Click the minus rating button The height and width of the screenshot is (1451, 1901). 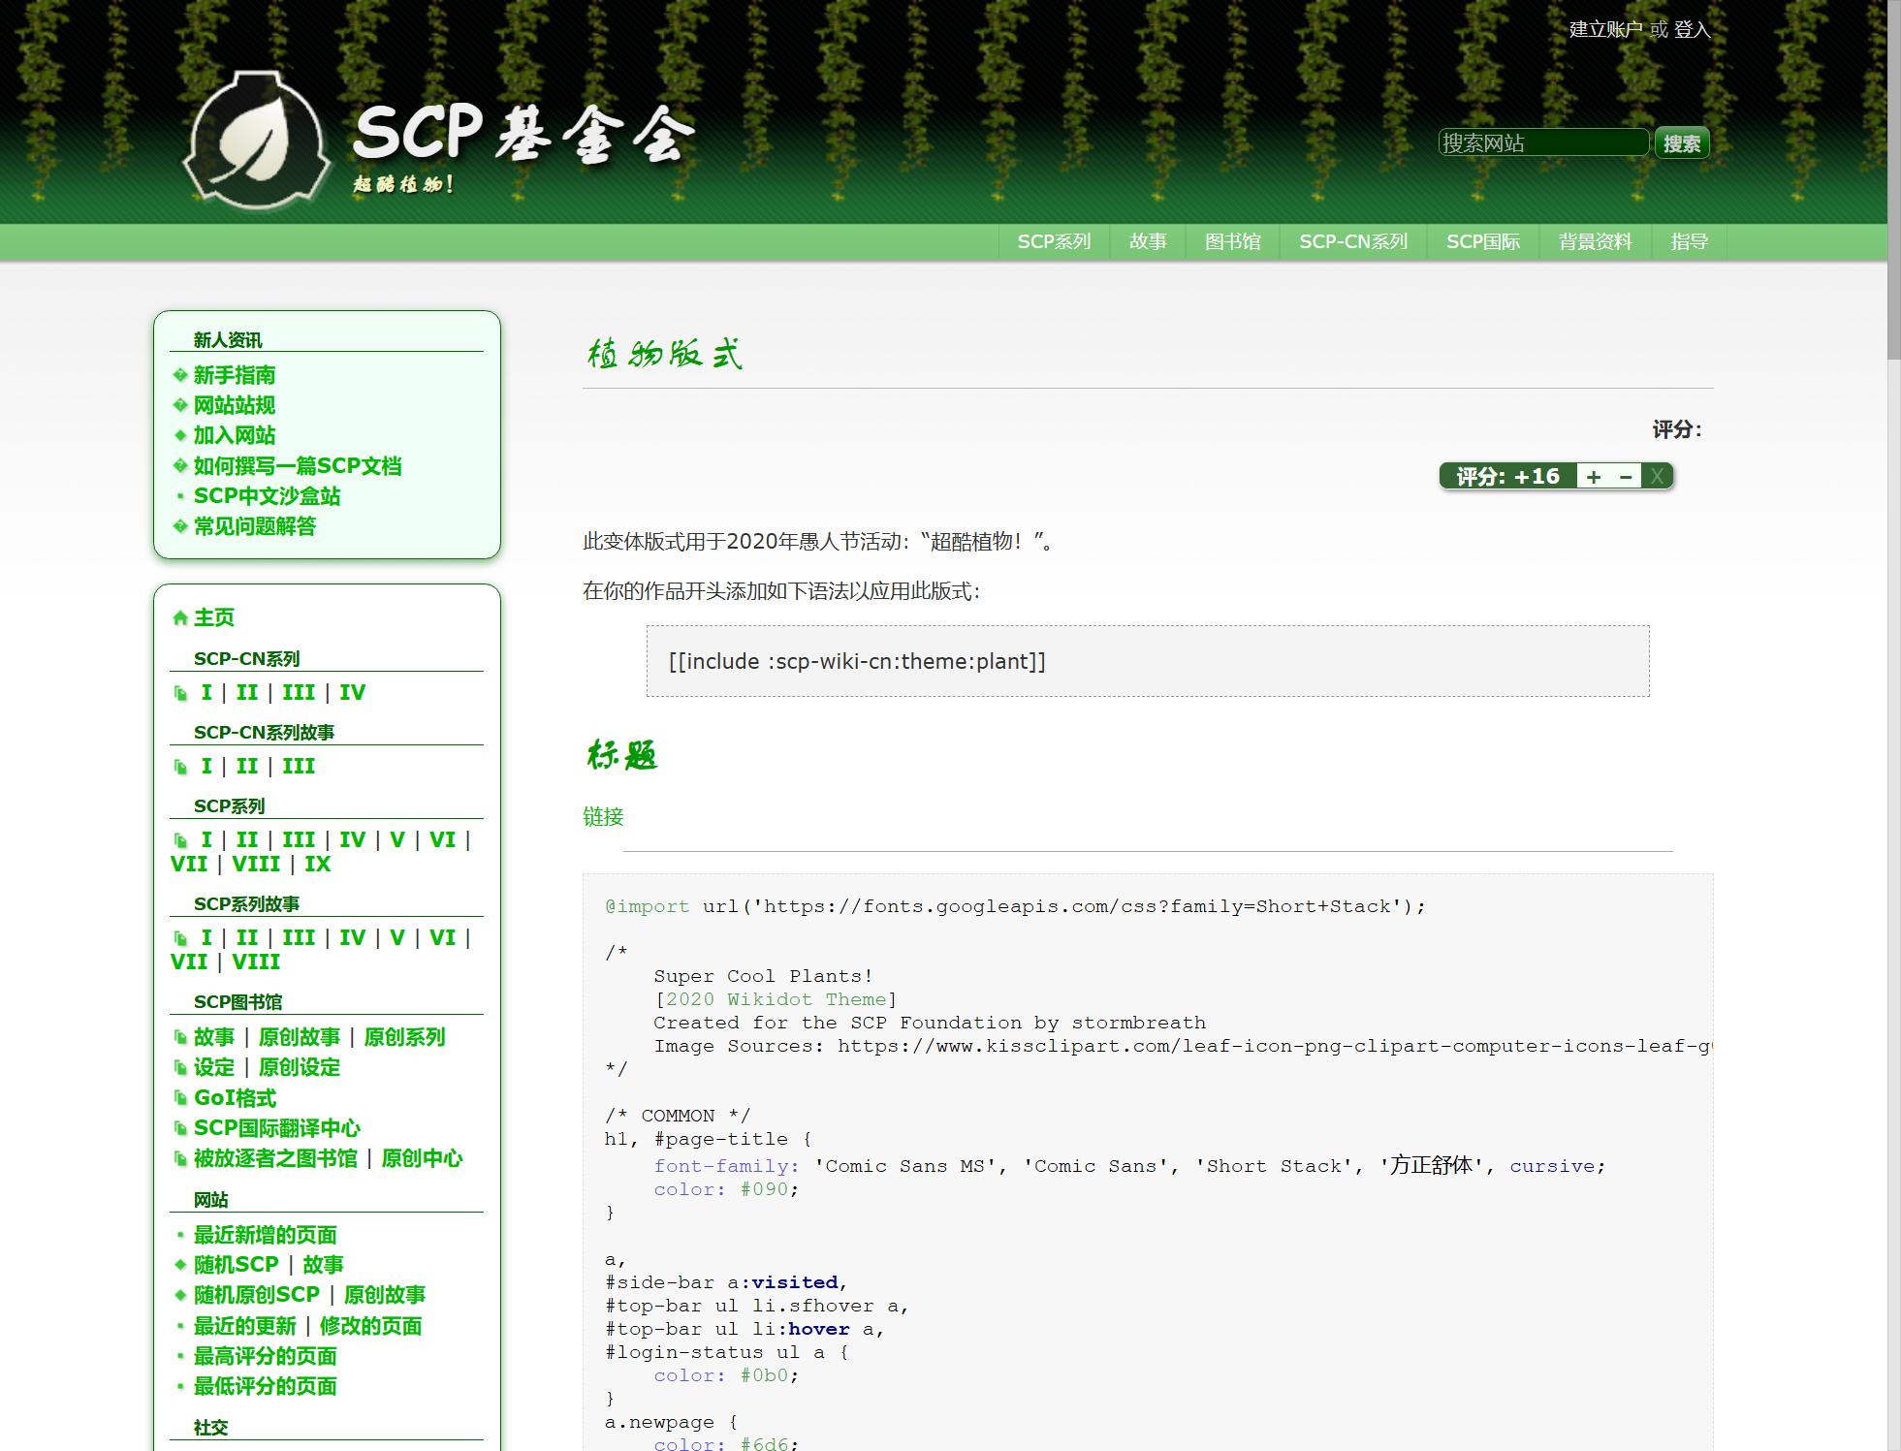1626,476
